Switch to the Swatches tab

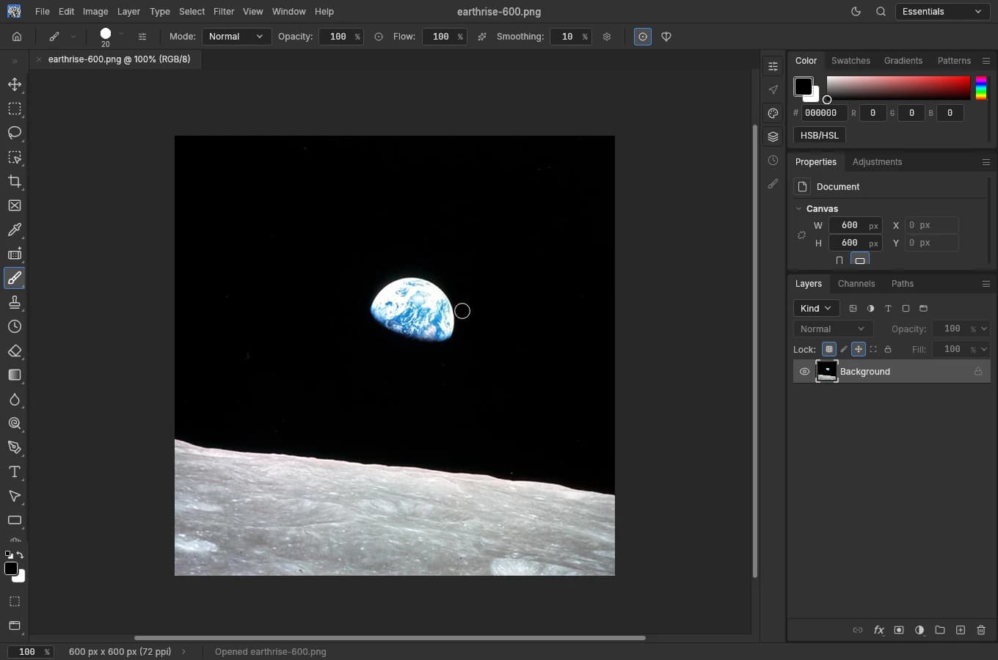[x=851, y=61]
